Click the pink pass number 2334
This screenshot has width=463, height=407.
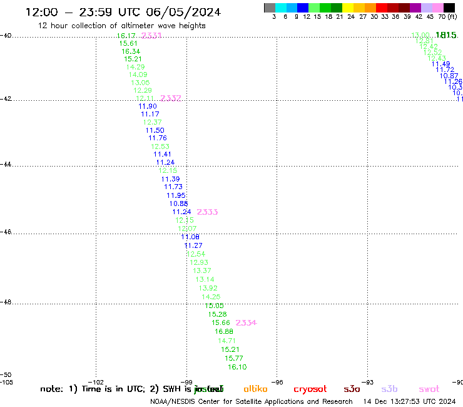(x=247, y=322)
